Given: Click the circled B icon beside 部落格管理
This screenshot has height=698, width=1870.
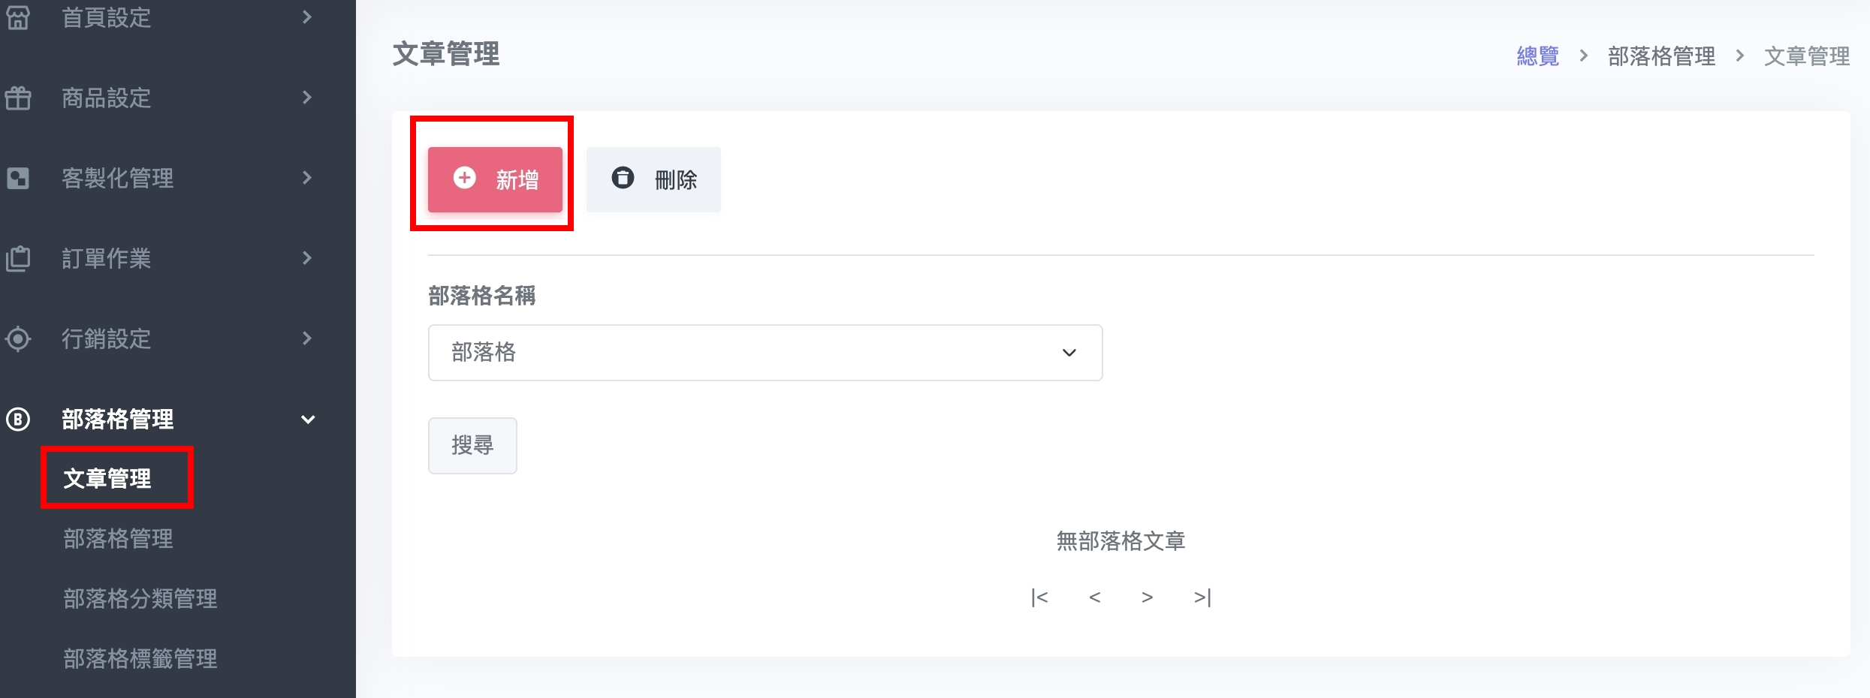Looking at the screenshot, I should pyautogui.click(x=18, y=419).
